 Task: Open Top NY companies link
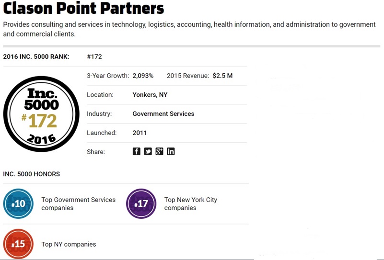coord(69,244)
